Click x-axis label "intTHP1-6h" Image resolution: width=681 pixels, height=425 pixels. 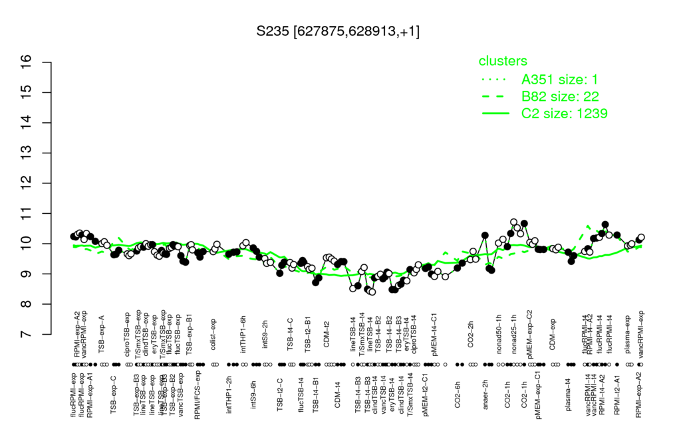pyautogui.click(x=243, y=334)
